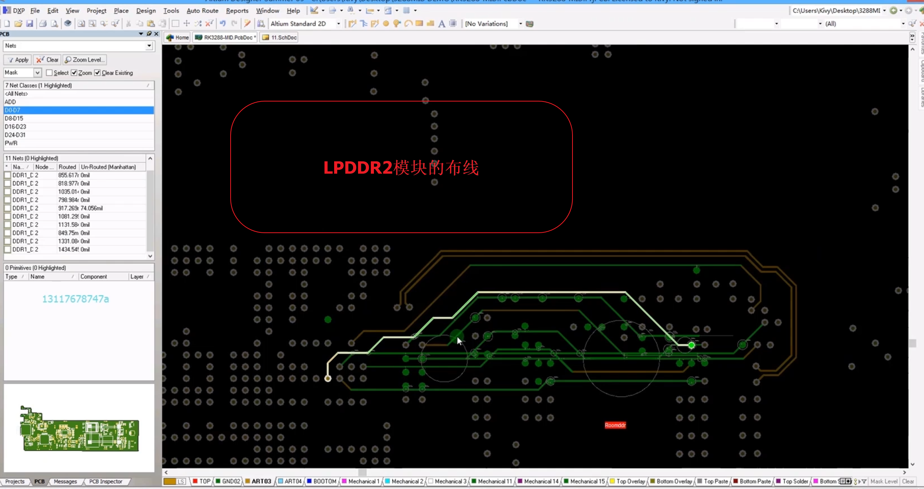The width and height of the screenshot is (924, 489).
Task: Click the Redo arrow icon
Action: point(234,24)
